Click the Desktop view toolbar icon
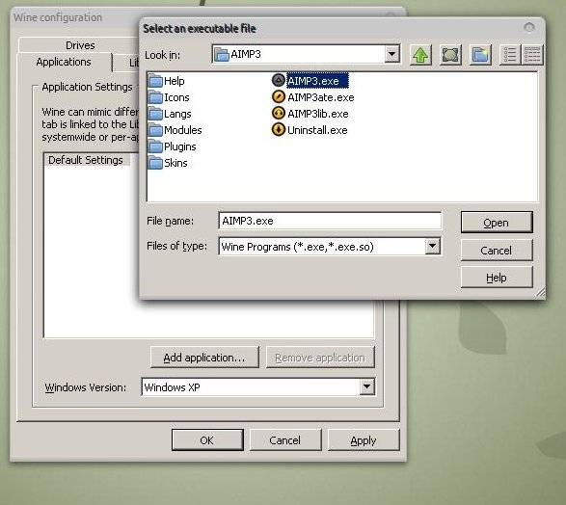This screenshot has width=566, height=505. 450,55
